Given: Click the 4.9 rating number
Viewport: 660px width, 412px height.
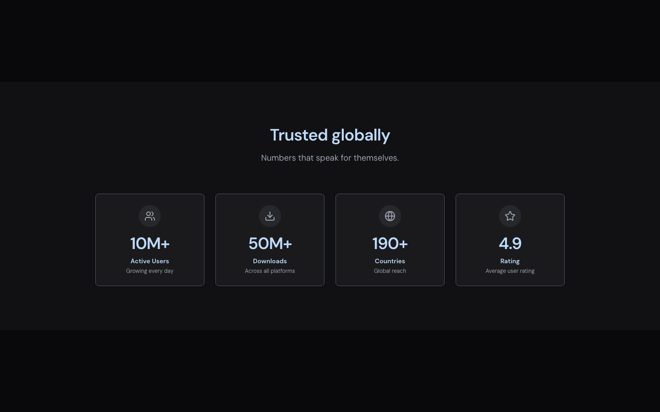Looking at the screenshot, I should 510,244.
